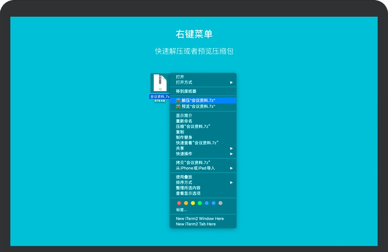Click 标签... to edit tags
The image size is (388, 252).
(x=181, y=209)
